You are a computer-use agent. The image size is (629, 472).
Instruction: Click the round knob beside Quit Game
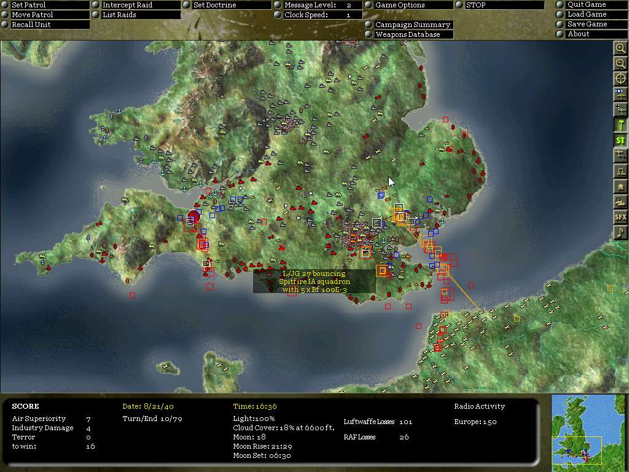[560, 4]
